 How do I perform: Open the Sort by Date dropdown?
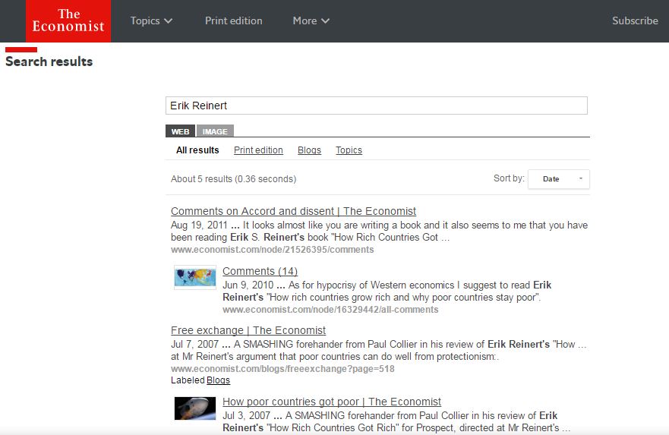[558, 179]
